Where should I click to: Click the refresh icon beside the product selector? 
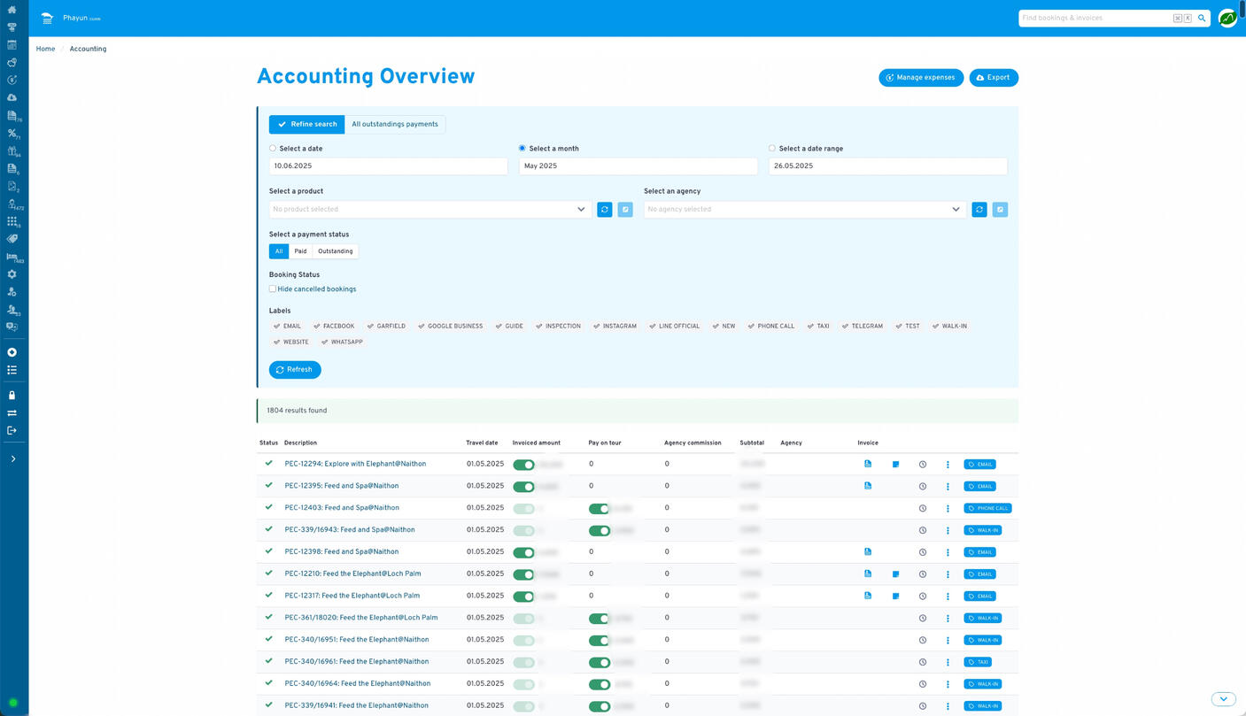click(x=605, y=209)
